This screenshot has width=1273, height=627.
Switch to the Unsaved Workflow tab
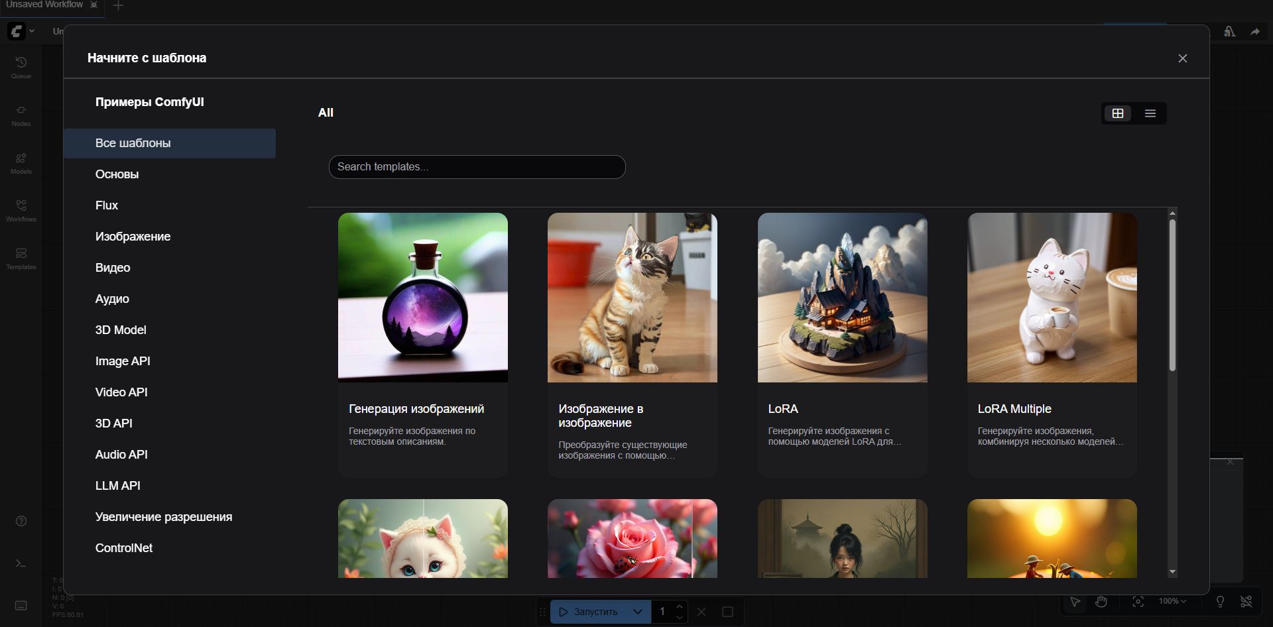coord(44,5)
